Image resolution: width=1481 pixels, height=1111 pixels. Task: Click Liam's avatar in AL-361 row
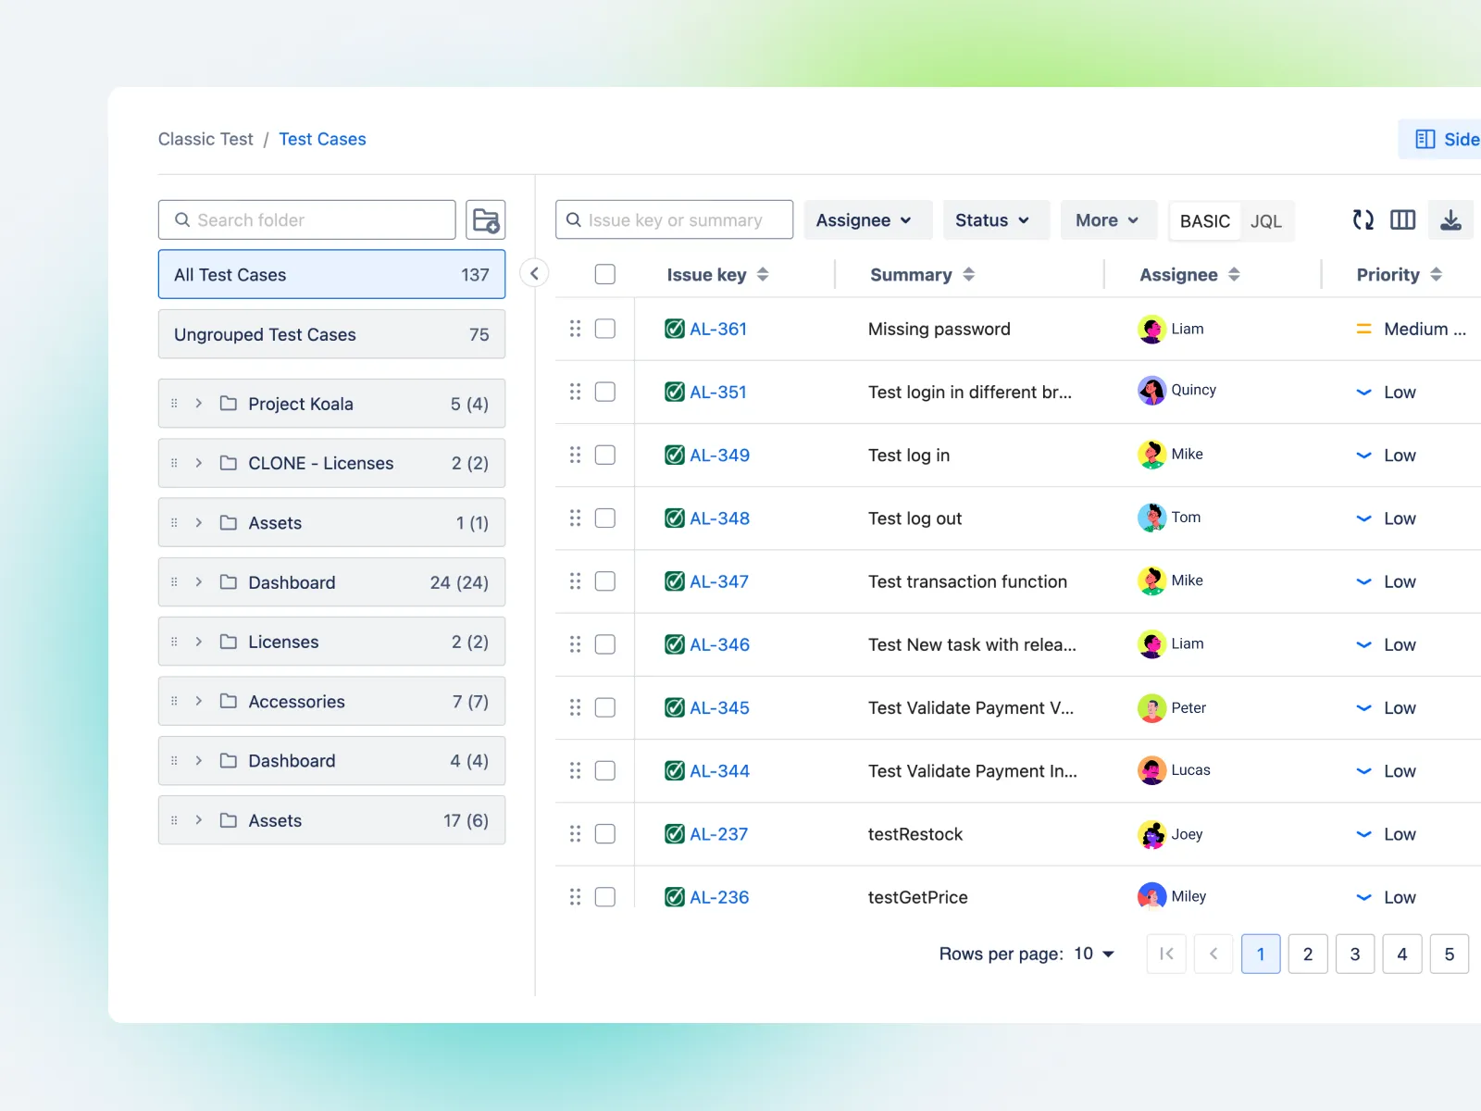tap(1151, 330)
